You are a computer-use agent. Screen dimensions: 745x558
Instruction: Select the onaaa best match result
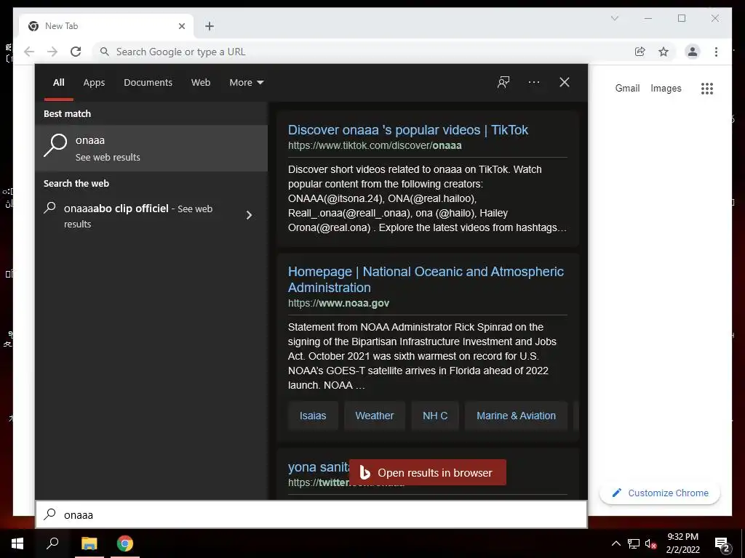click(151, 148)
